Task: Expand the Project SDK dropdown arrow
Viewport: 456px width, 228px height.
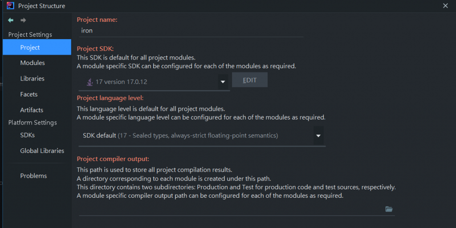Action: pos(223,82)
